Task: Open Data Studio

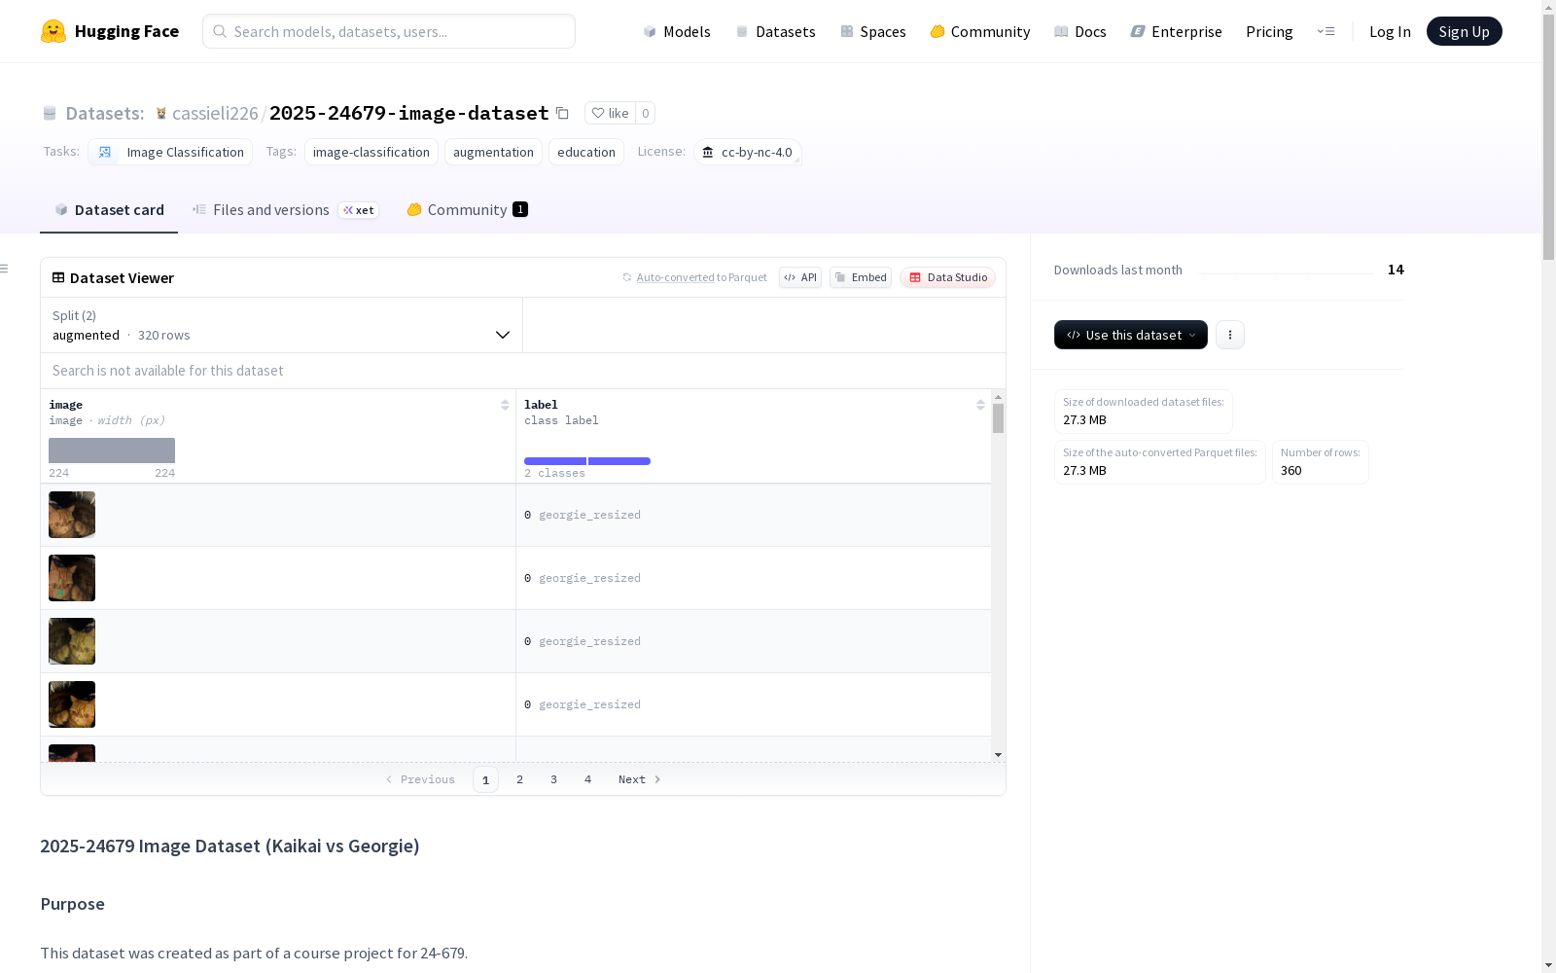Action: coord(947,277)
